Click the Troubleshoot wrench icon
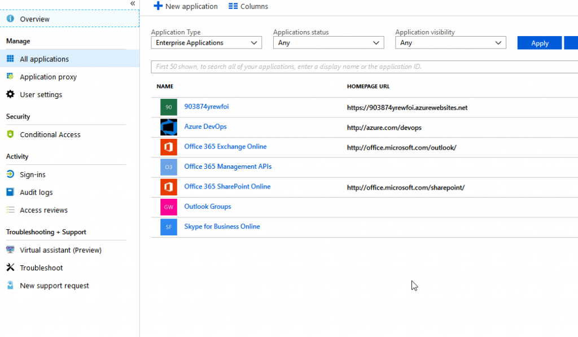 [10, 268]
